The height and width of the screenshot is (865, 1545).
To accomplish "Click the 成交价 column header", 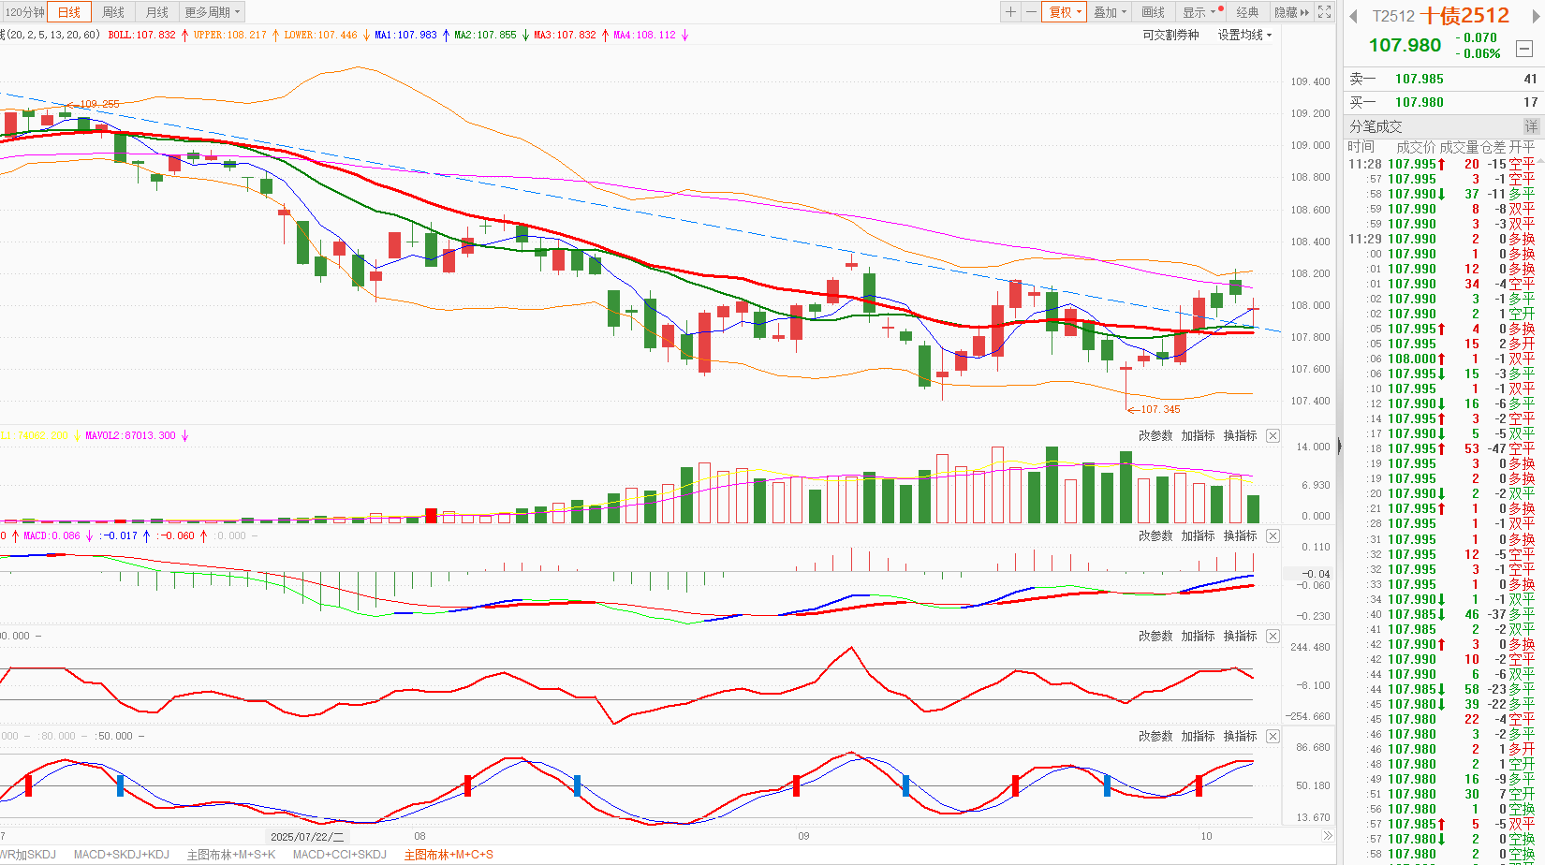I will (1415, 147).
